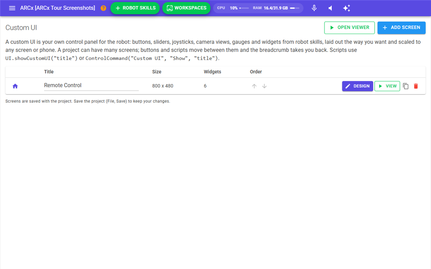Open the Workspaces button
Screen dimensions: 431x269
pyautogui.click(x=186, y=8)
